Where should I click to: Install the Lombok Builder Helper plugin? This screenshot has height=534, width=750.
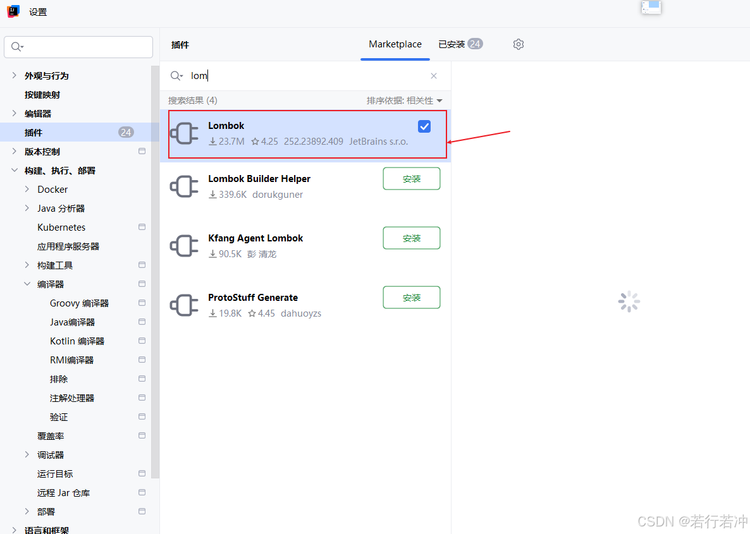(x=411, y=179)
